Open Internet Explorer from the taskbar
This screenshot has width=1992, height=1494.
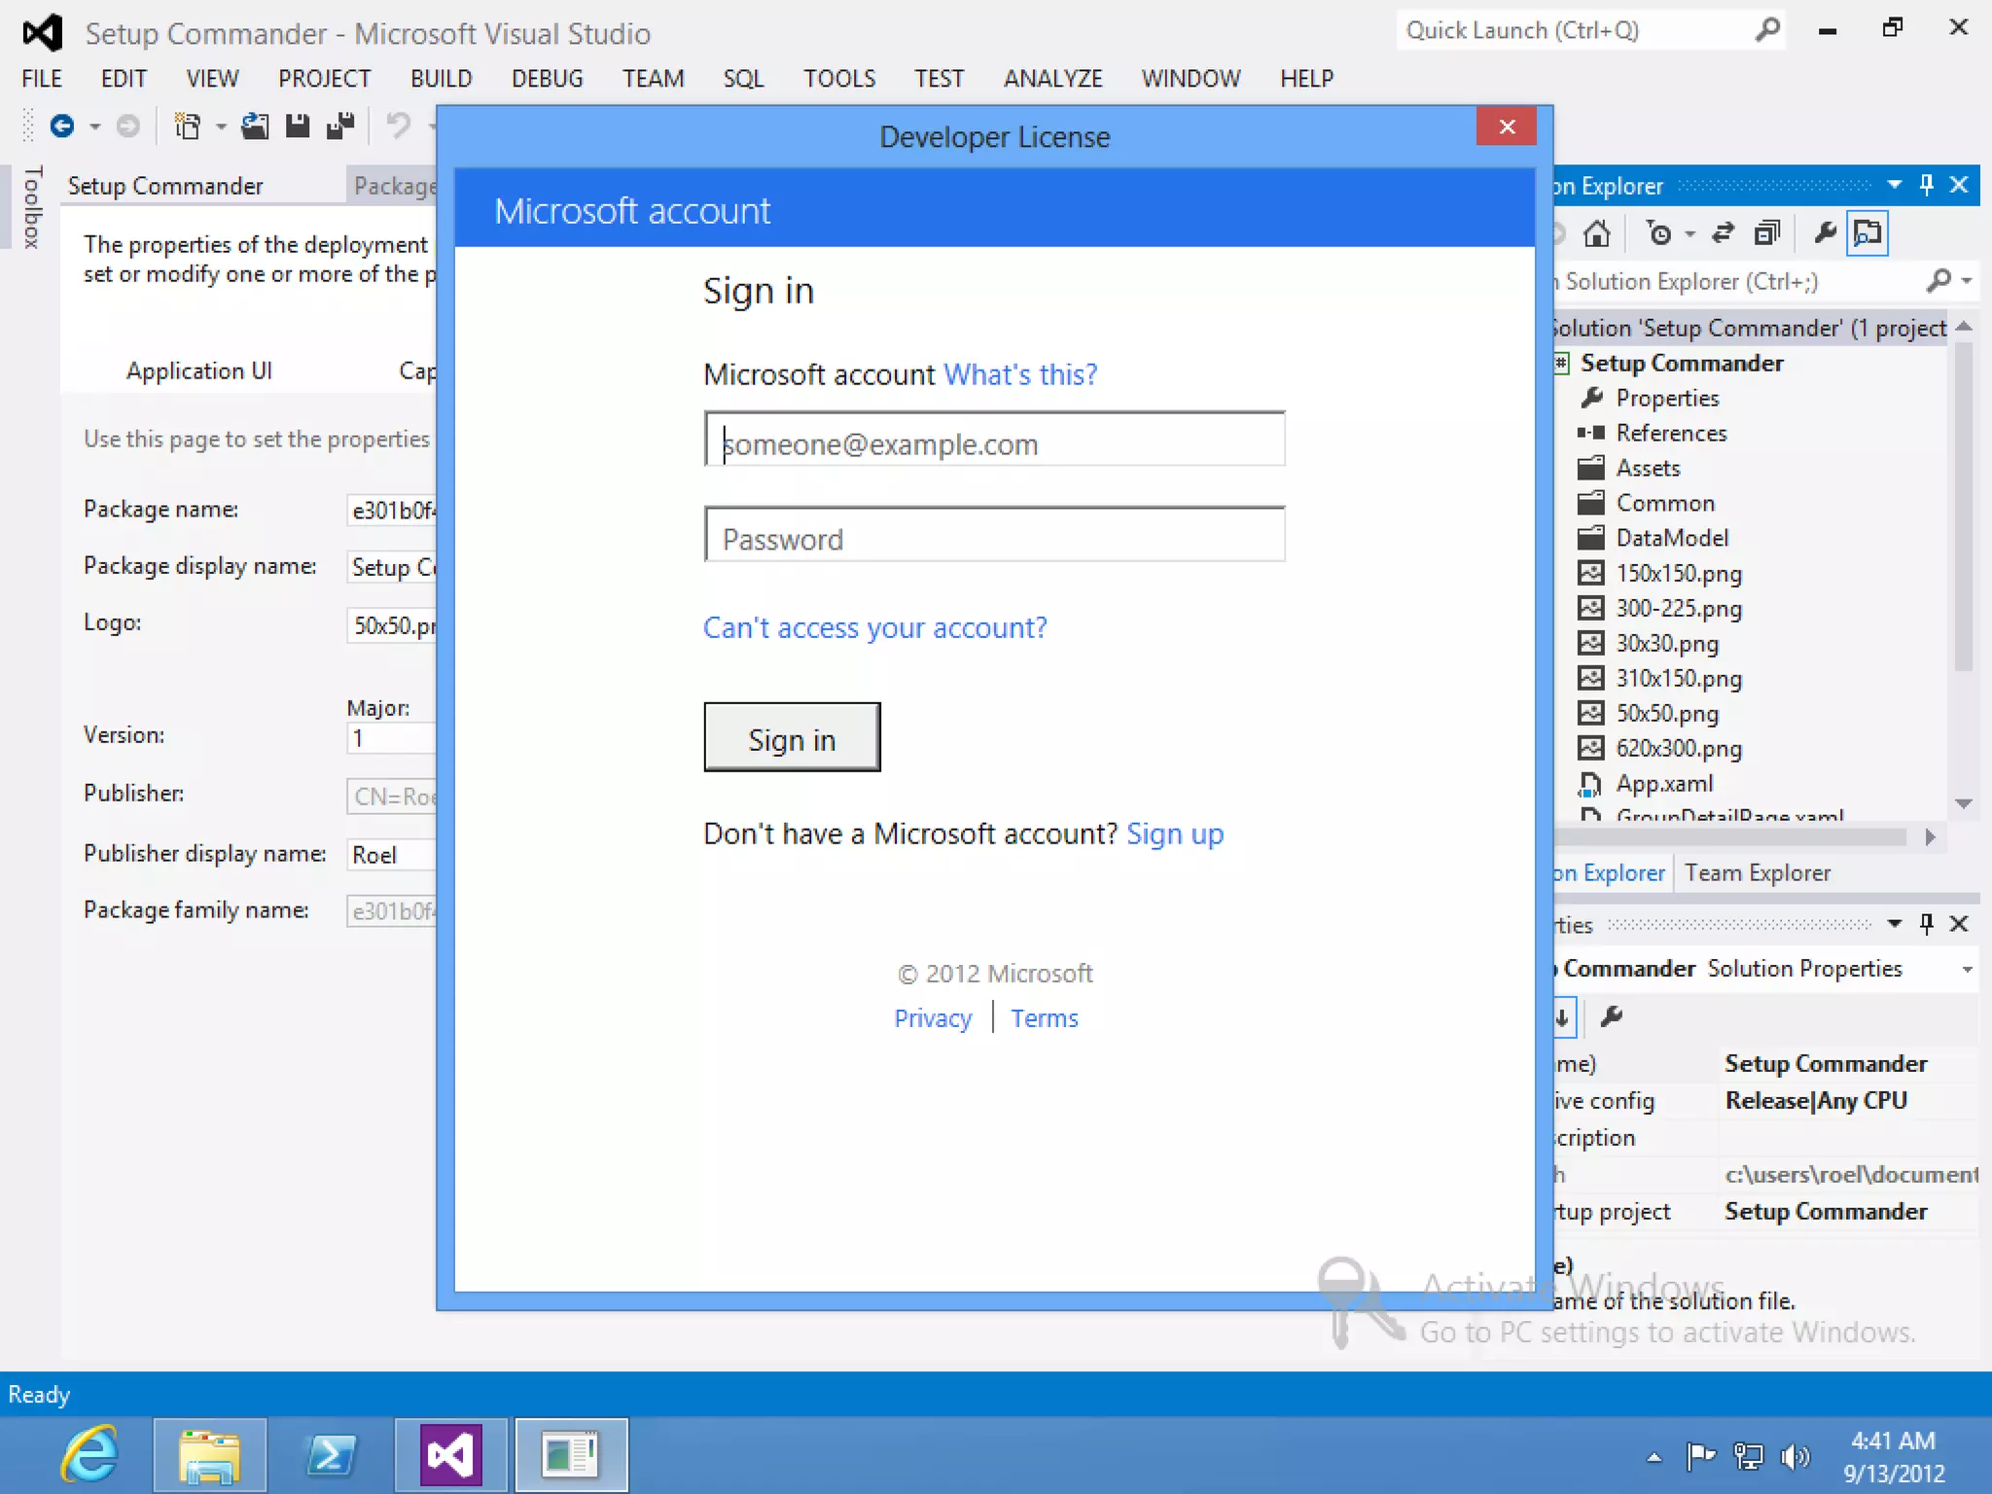click(89, 1455)
